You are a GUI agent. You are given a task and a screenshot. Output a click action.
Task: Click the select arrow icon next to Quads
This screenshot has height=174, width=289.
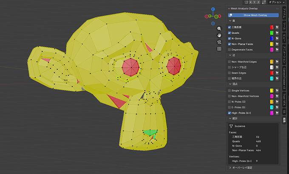click(277, 32)
